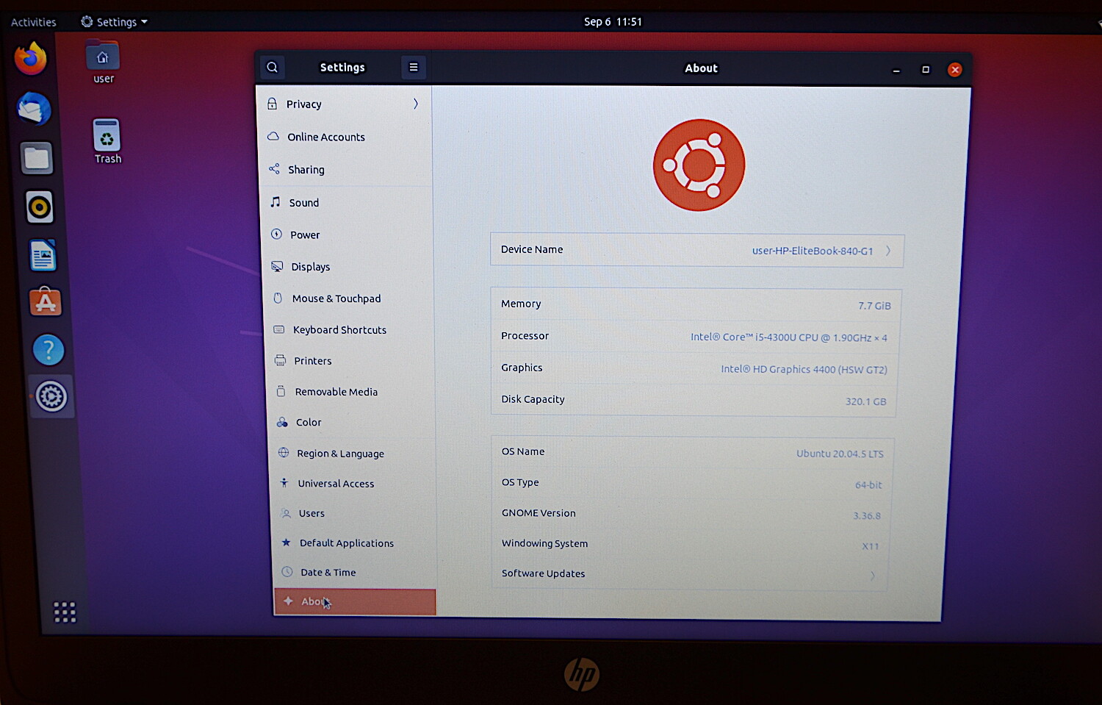
Task: Click the Privacy lock icon
Action: (272, 104)
